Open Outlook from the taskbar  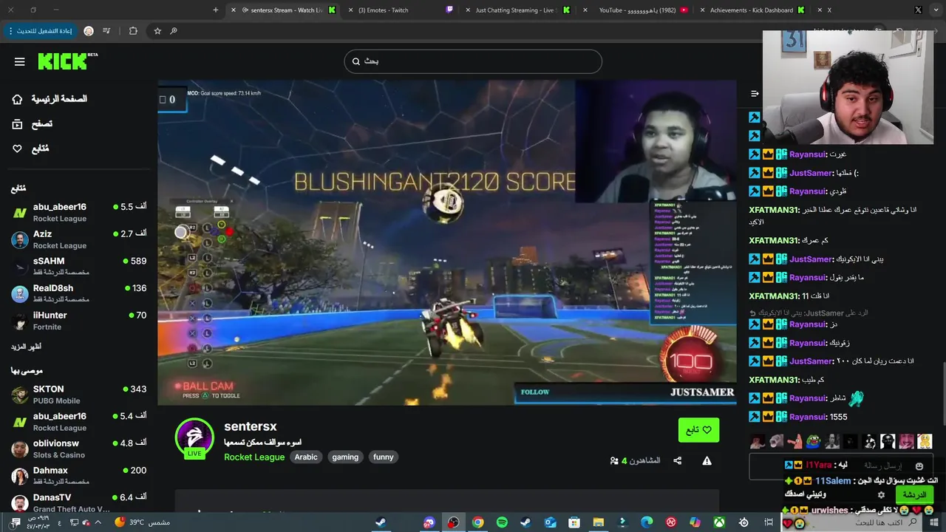click(550, 522)
